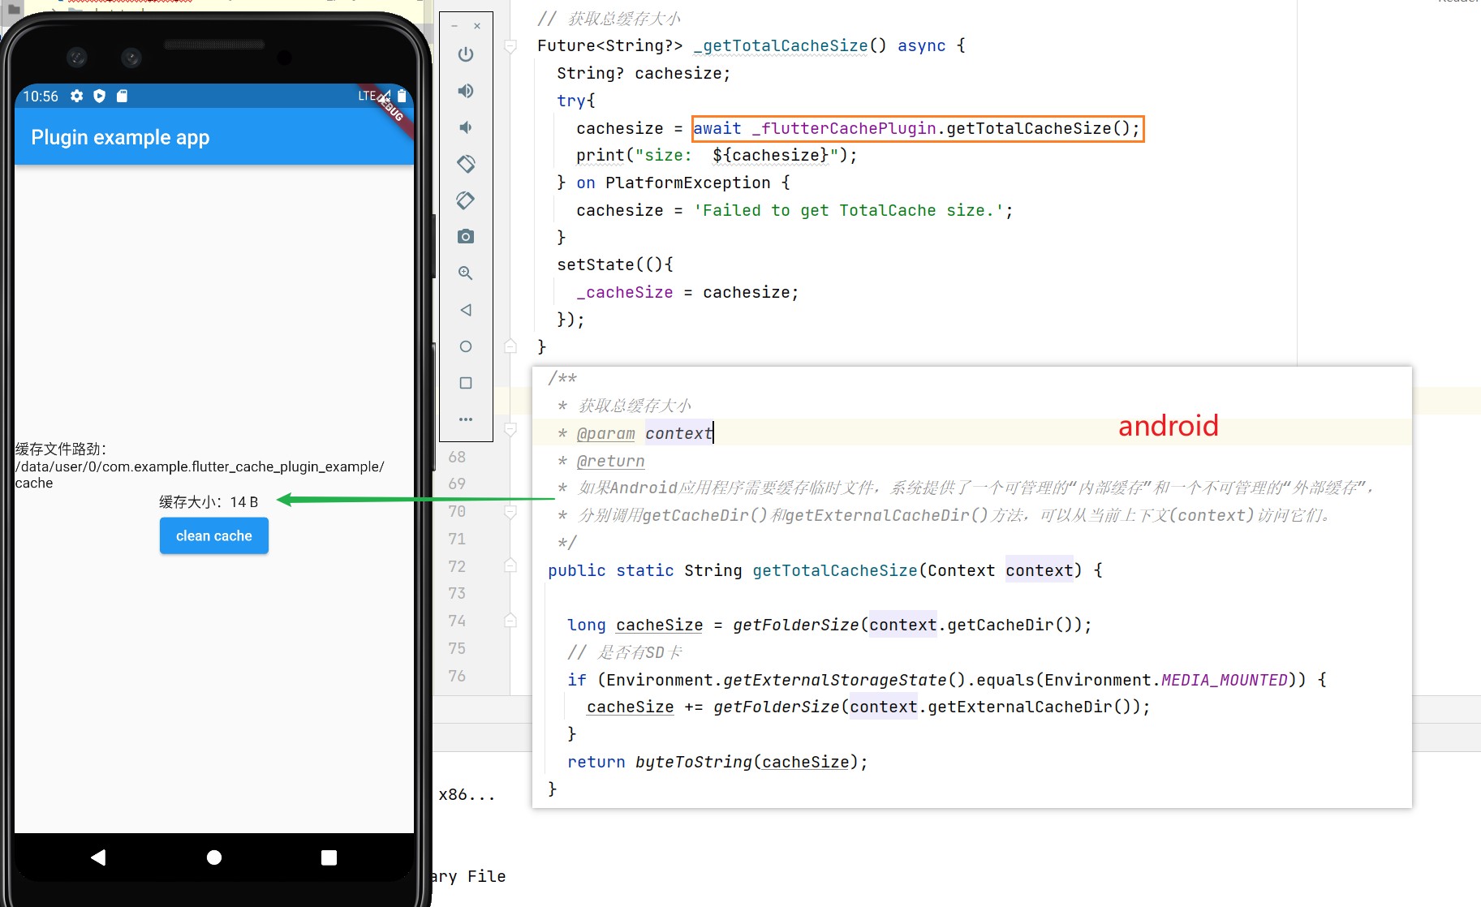Rotate the emulator screen right
The image size is (1481, 907).
[465, 200]
